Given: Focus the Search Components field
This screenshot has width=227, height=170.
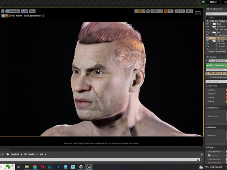Looking at the screenshot, I should pos(216,70).
